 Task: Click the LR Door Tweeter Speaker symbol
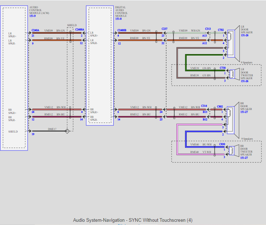[x=234, y=74]
